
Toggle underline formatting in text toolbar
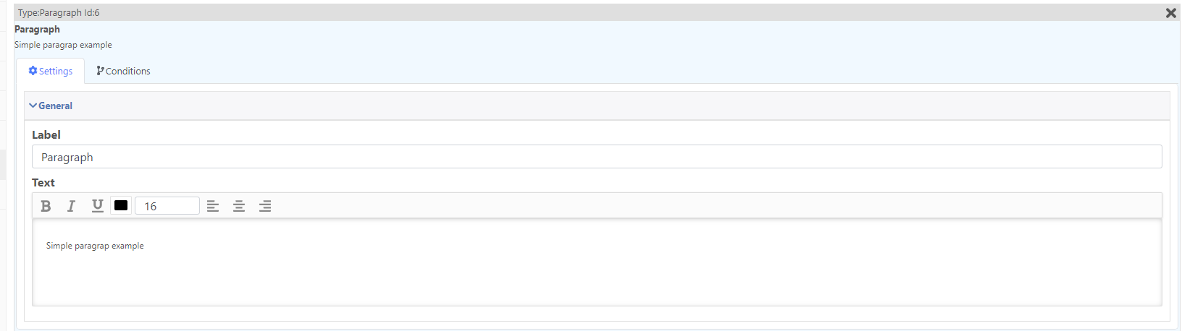pos(97,206)
